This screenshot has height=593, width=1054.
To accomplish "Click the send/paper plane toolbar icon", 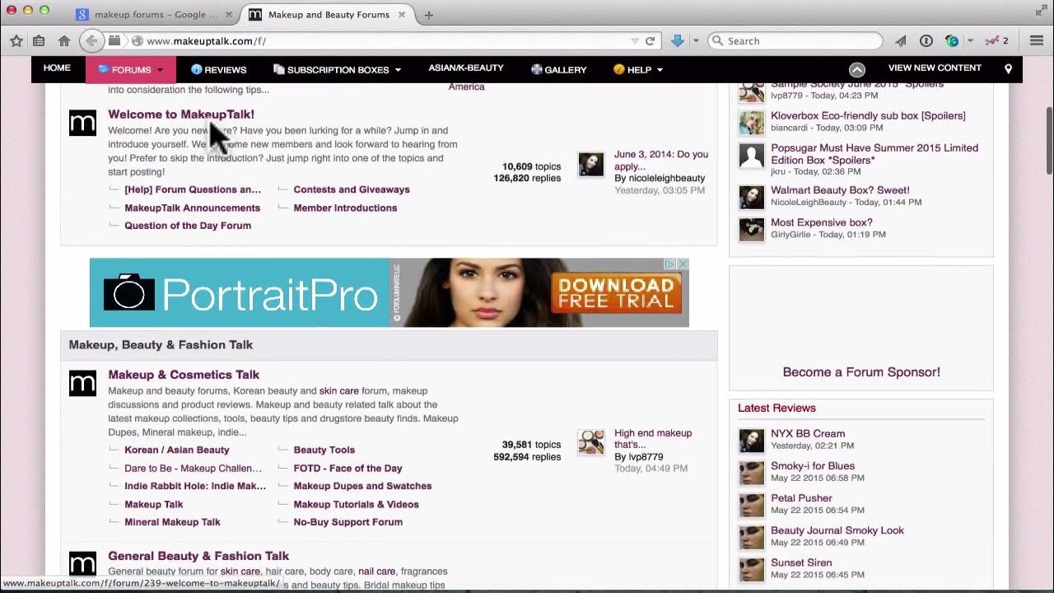I will pyautogui.click(x=901, y=40).
